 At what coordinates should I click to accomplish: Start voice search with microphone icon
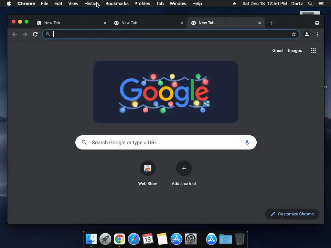[x=247, y=142]
